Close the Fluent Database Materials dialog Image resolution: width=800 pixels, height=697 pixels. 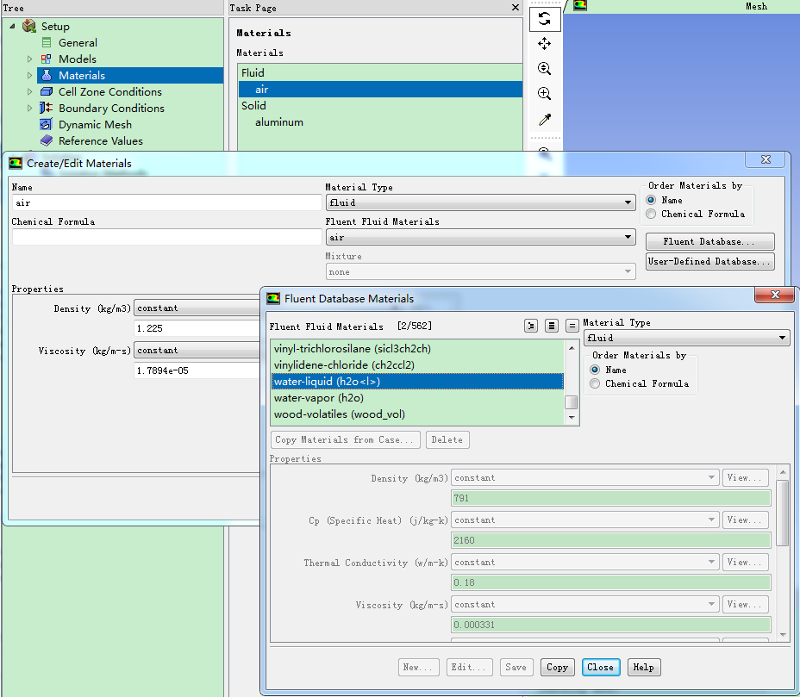(601, 667)
